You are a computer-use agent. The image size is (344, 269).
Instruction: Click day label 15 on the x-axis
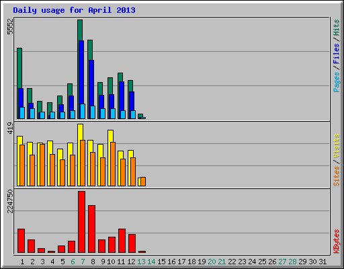161,262
